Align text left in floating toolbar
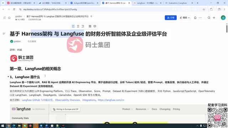Viewport: 228px width, 128px height. pyautogui.click(x=73, y=26)
